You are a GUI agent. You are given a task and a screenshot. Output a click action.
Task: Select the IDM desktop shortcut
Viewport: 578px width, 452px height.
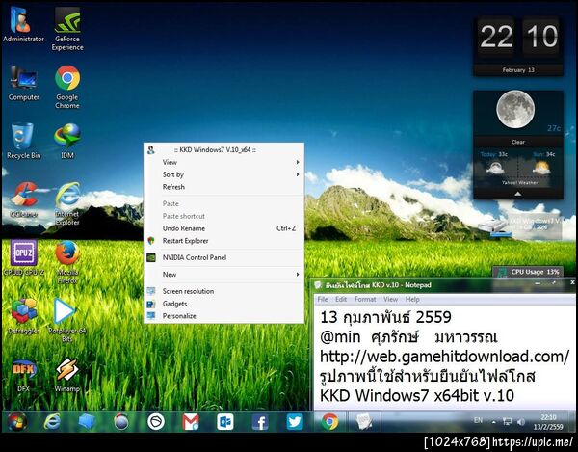67,141
